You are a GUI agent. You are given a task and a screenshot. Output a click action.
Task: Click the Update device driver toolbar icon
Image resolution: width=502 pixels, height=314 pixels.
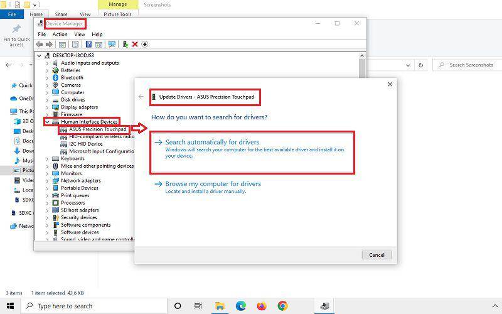click(125, 44)
